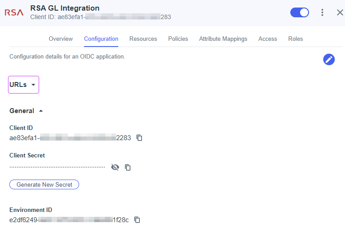
Task: Click the RSA logo in header
Action: click(14, 12)
